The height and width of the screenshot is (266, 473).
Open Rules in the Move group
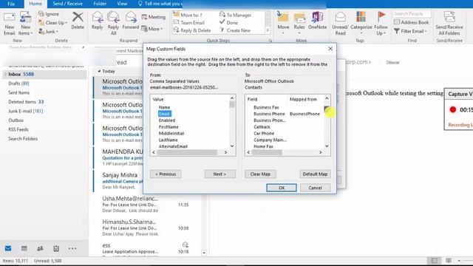(x=299, y=23)
